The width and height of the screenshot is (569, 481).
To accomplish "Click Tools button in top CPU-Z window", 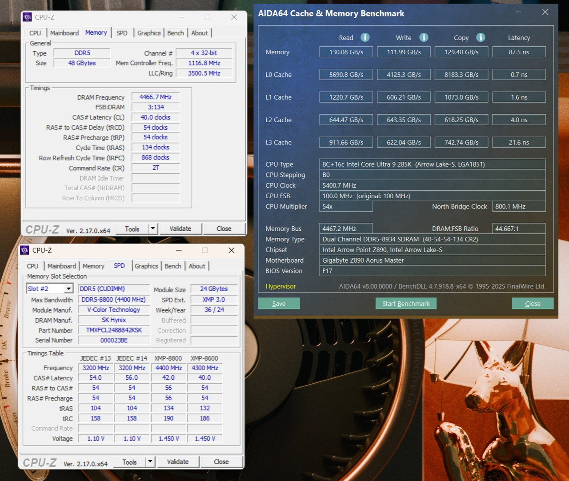I will tap(132, 228).
